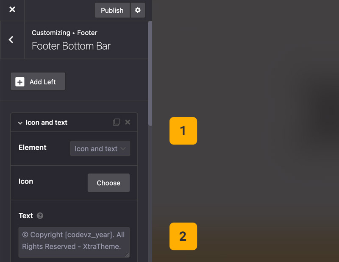This screenshot has height=262, width=339.
Task: Click the sidebar vertical scrollbar
Action: (150, 72)
